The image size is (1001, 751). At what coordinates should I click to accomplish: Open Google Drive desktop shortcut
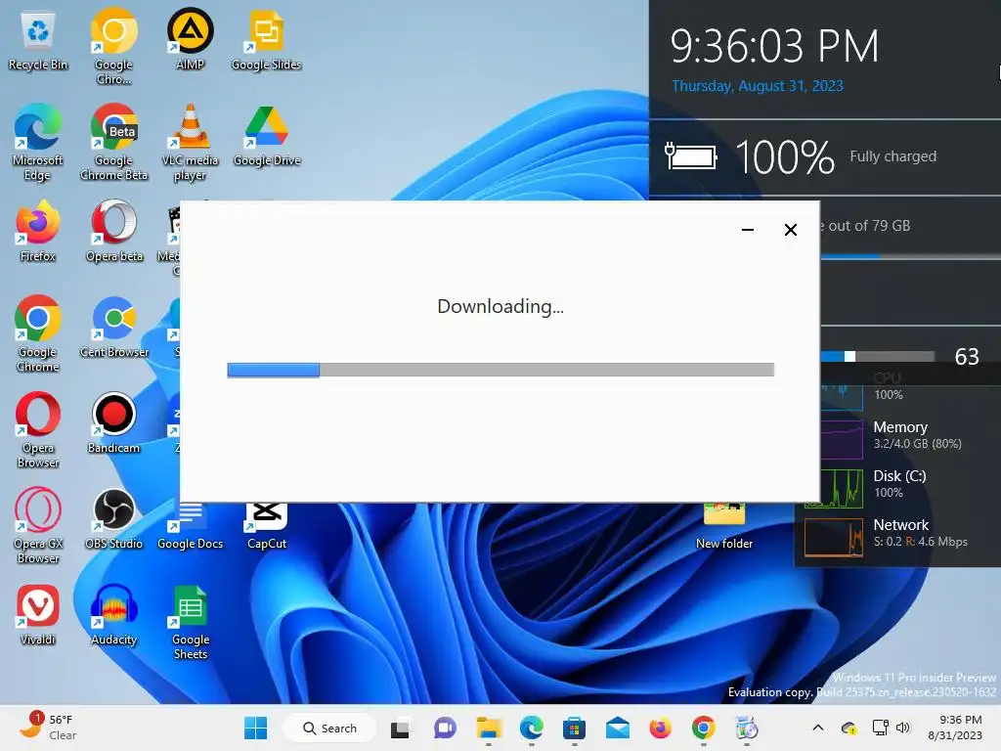[266, 137]
